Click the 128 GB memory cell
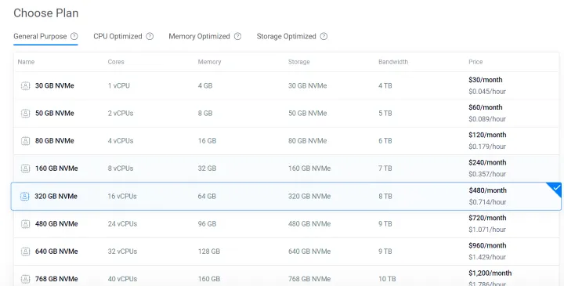This screenshot has width=564, height=286. click(x=209, y=252)
